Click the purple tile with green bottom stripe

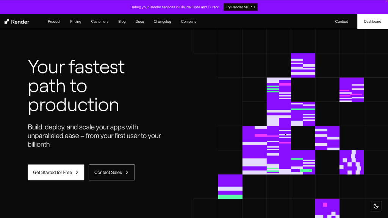(230, 187)
